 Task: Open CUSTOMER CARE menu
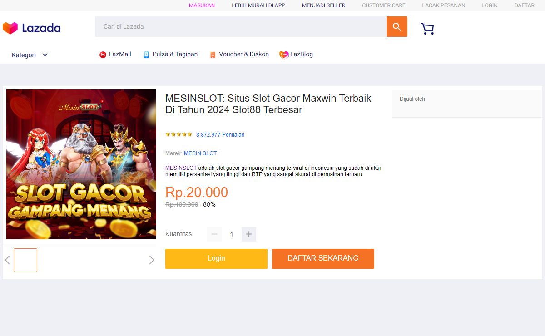pos(384,5)
